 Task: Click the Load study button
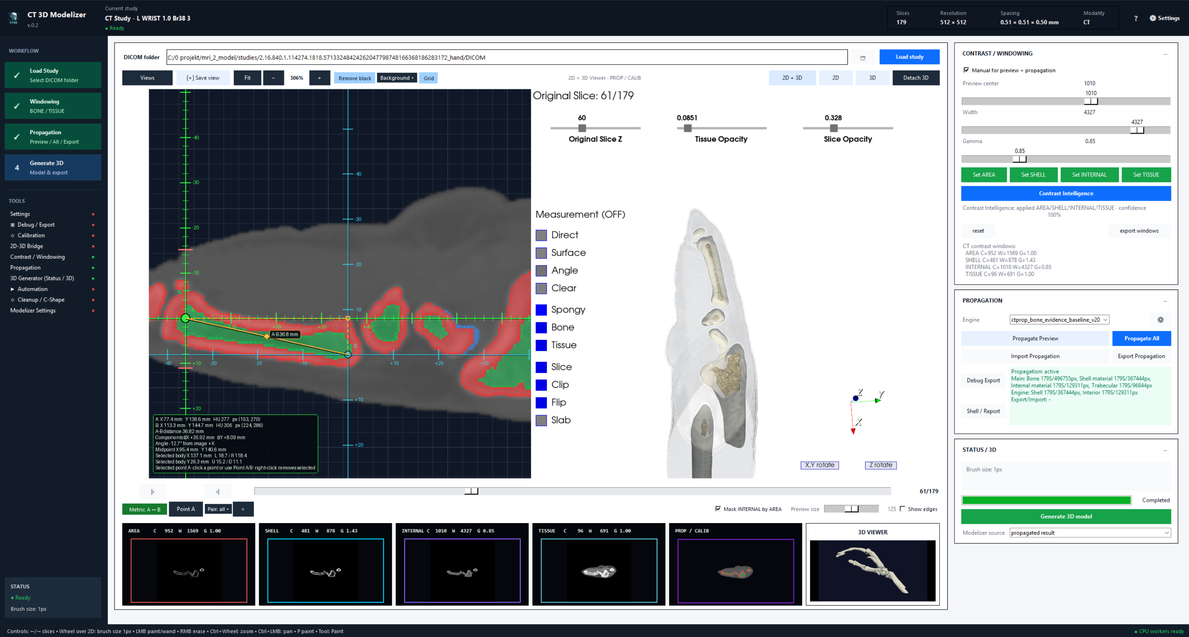pos(909,57)
